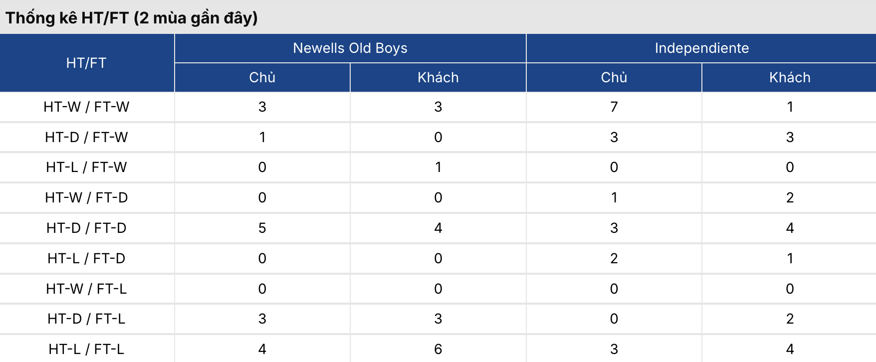Click the HT-D / FT-L row label

[86, 319]
